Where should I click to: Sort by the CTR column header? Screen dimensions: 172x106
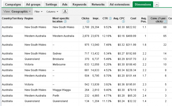point(105,18)
